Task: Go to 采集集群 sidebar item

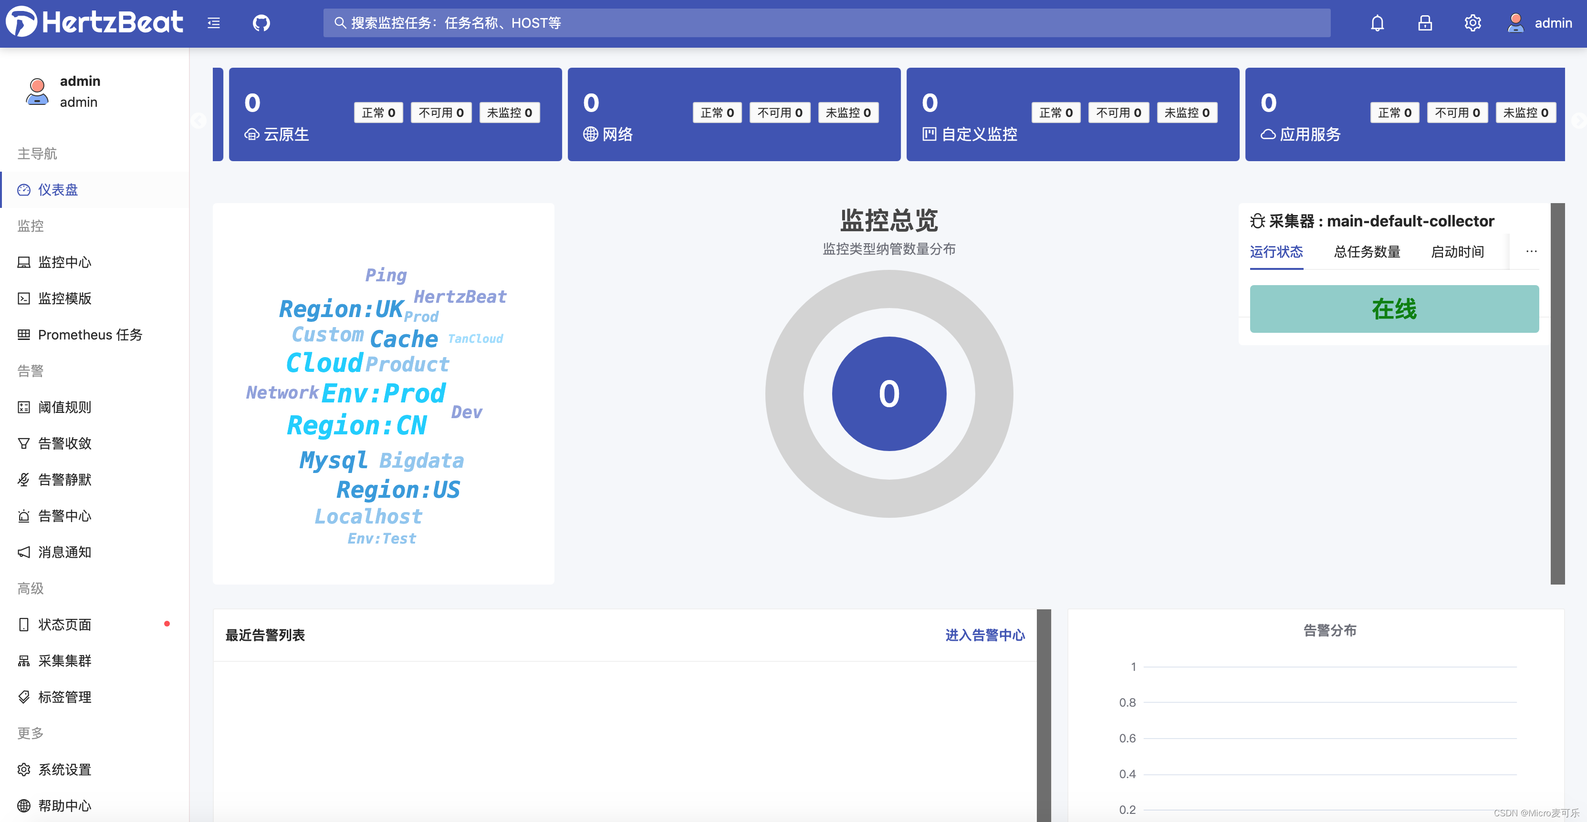Action: 64,661
